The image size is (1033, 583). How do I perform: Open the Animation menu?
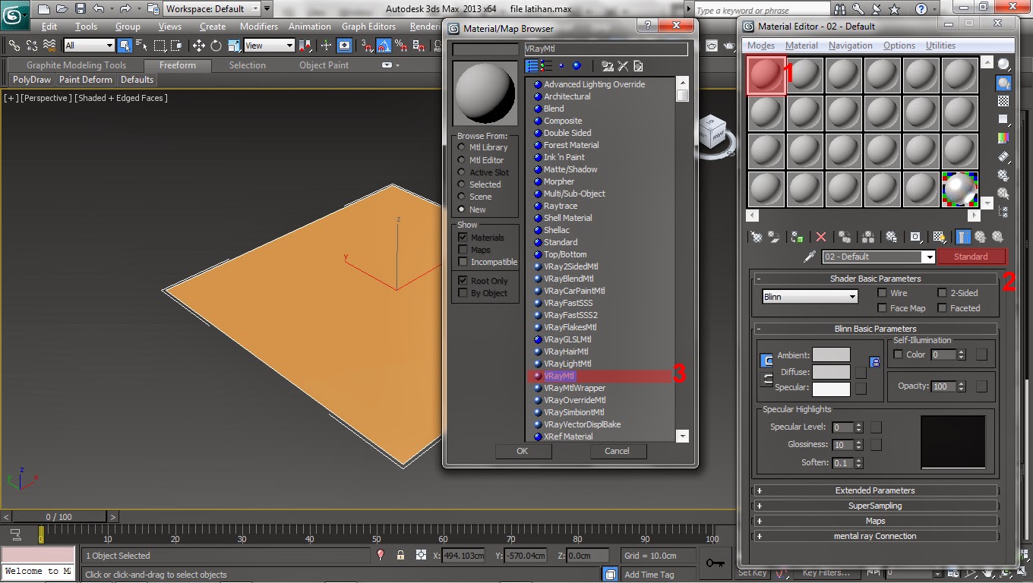click(309, 27)
